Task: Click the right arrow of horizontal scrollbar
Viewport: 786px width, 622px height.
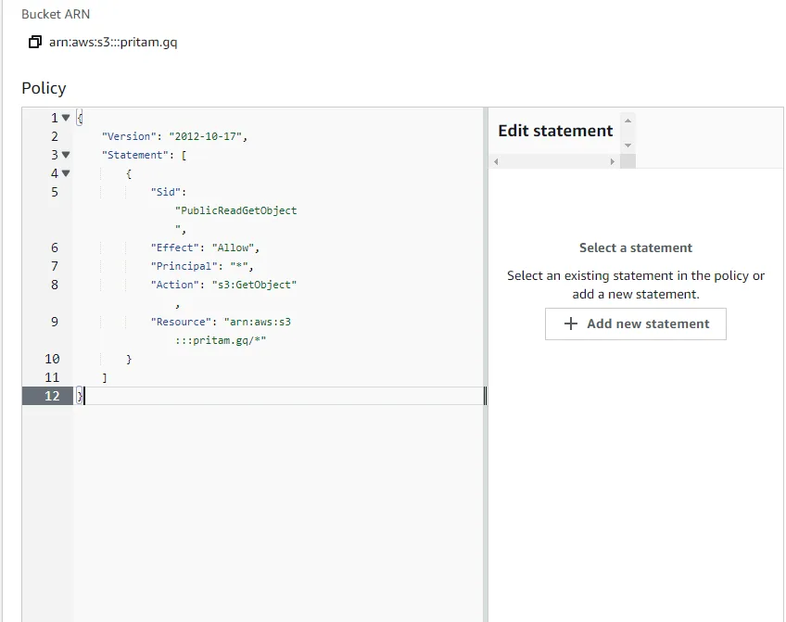Action: [x=612, y=161]
